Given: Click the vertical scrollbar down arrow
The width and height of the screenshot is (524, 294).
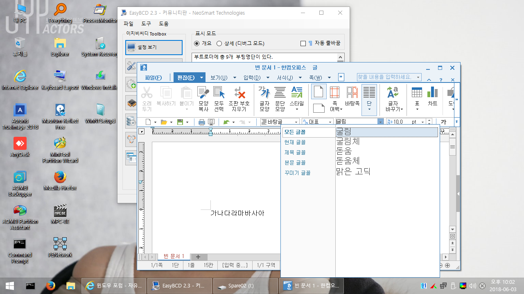Looking at the screenshot, I should tap(452, 229).
